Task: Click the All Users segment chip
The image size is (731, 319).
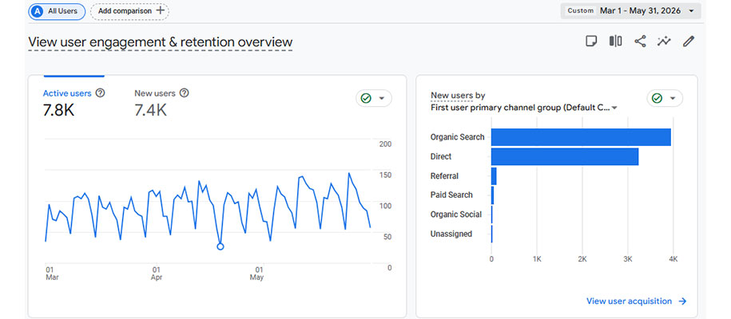Action: click(x=57, y=11)
